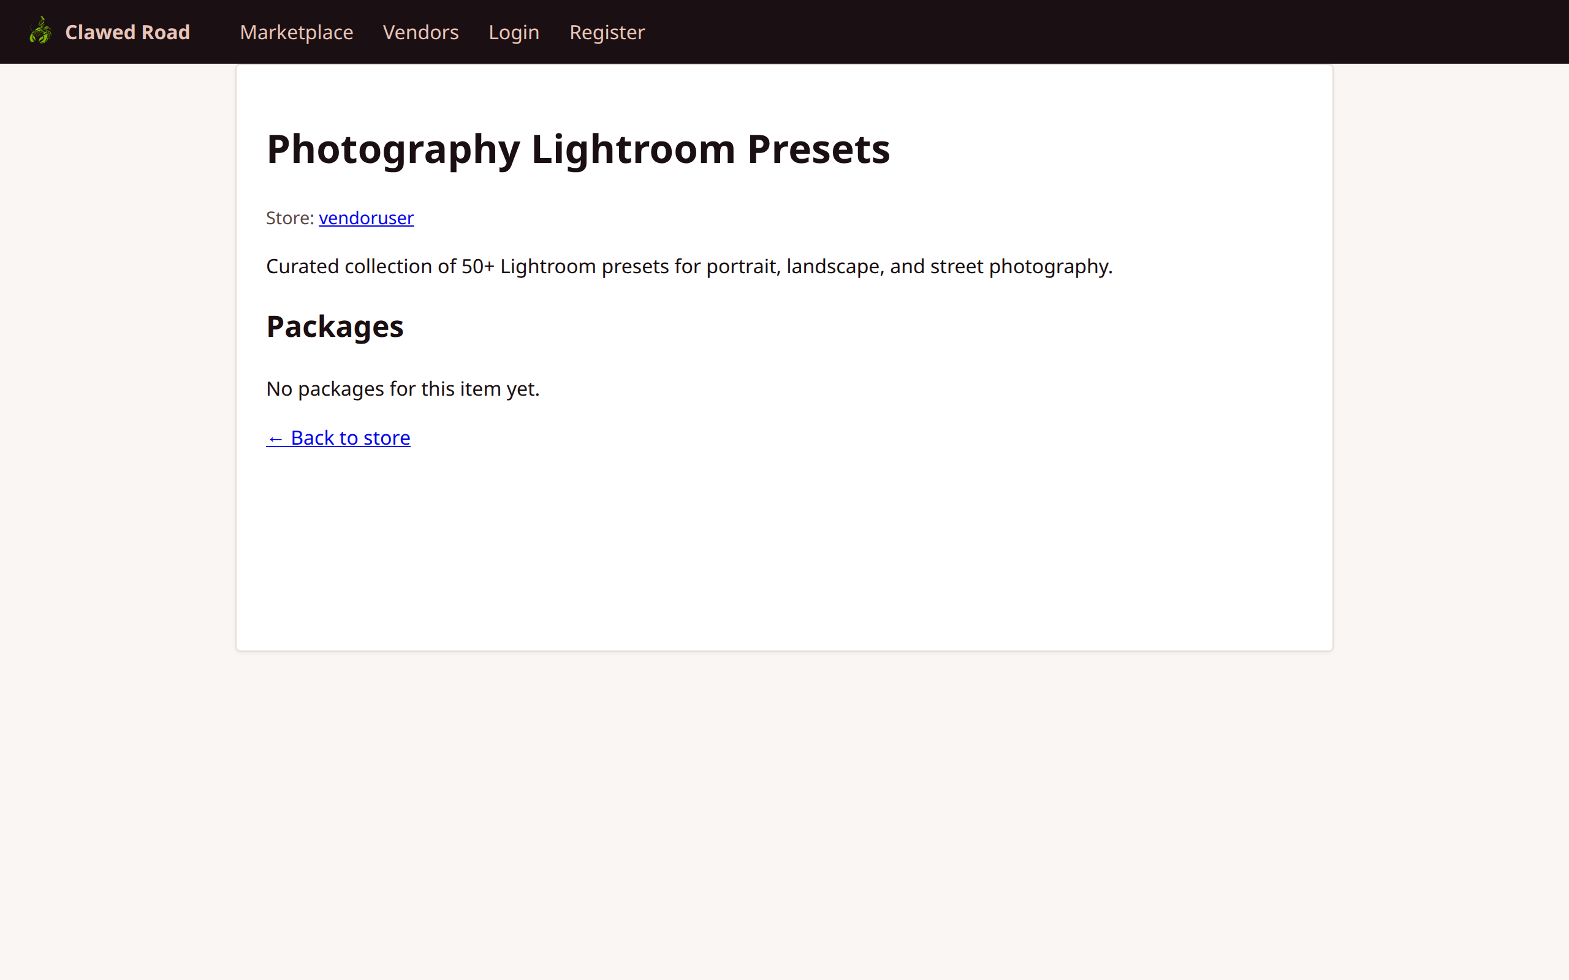Click the word Presets in the page title
This screenshot has width=1569, height=980.
click(x=818, y=149)
